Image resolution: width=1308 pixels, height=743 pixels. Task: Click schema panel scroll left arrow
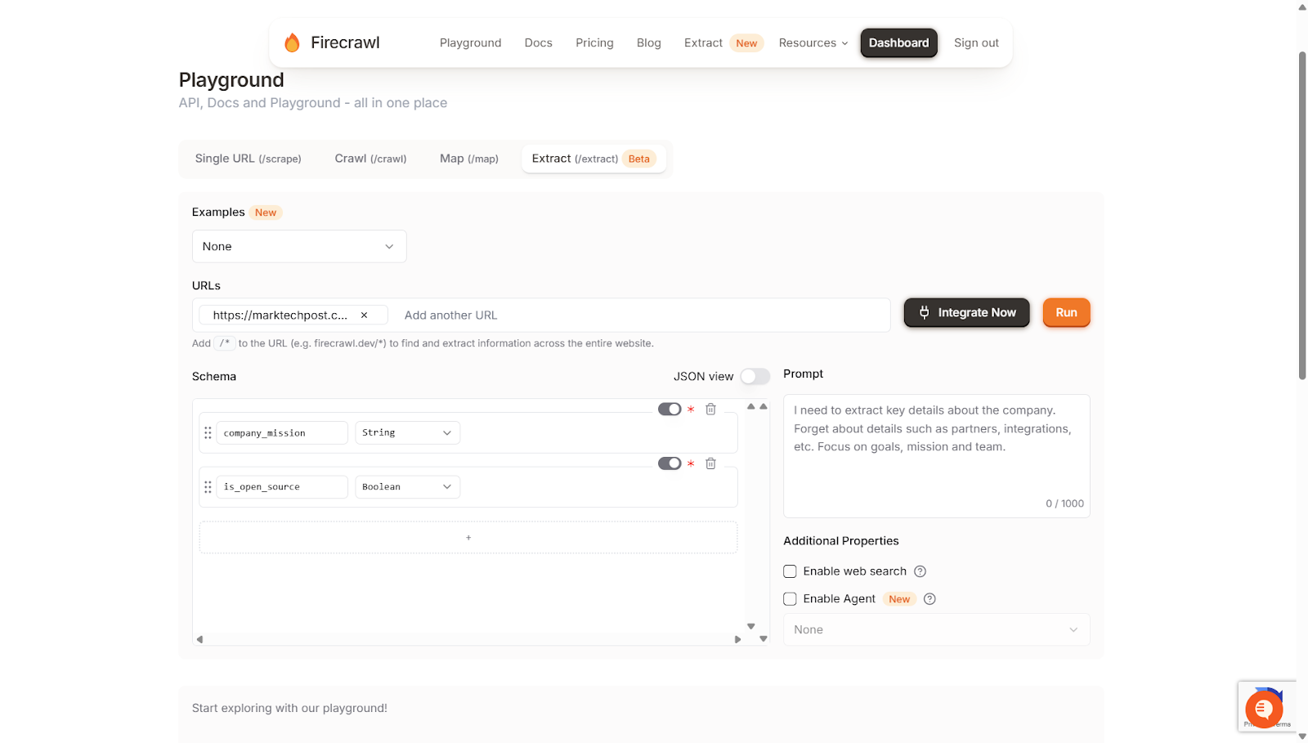tap(199, 639)
